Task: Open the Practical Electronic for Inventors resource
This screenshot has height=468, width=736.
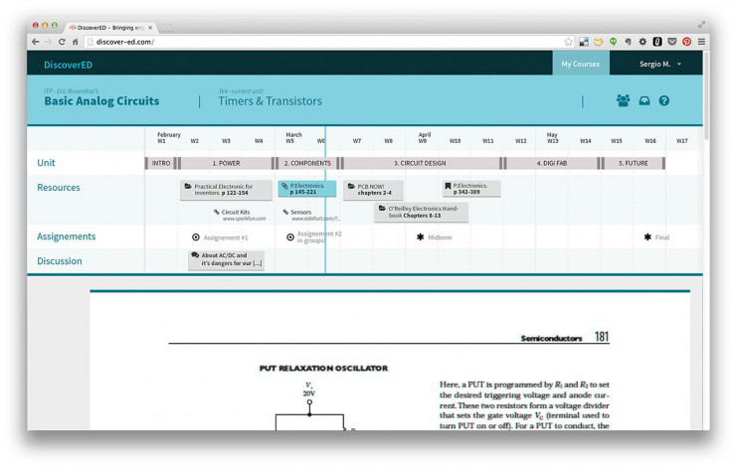Action: pyautogui.click(x=226, y=189)
